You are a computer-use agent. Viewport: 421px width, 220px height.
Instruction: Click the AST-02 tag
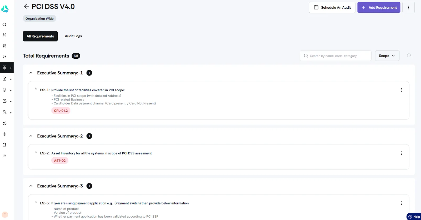pyautogui.click(x=60, y=161)
